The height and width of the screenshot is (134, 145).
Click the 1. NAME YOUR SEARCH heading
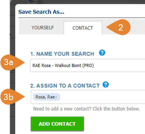coord(62,54)
